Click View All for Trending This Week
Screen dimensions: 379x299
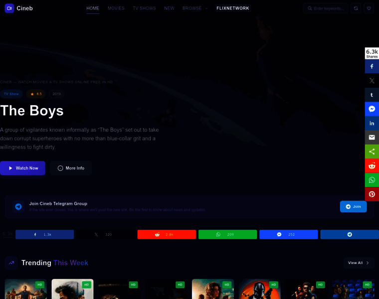pyautogui.click(x=359, y=263)
